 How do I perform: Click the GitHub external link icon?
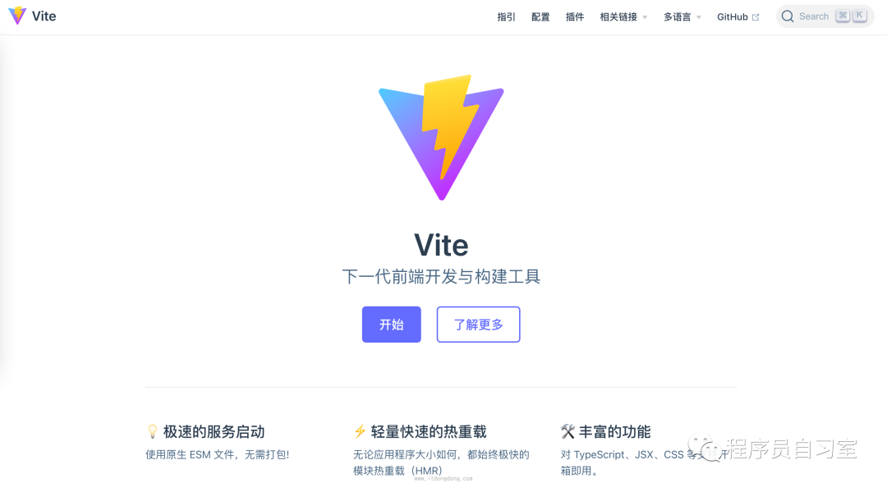(756, 17)
